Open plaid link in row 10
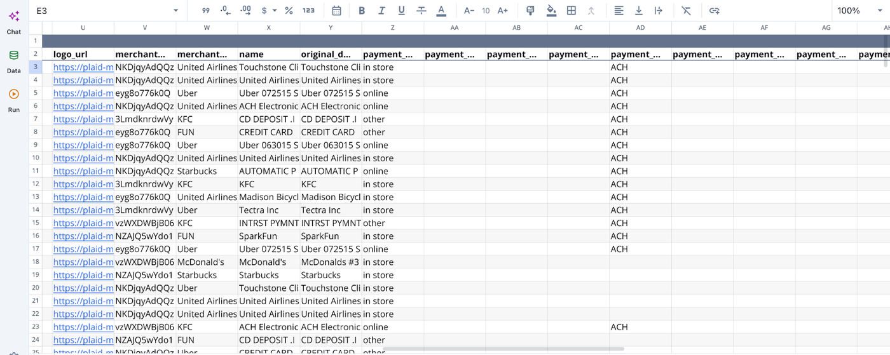 click(x=83, y=158)
